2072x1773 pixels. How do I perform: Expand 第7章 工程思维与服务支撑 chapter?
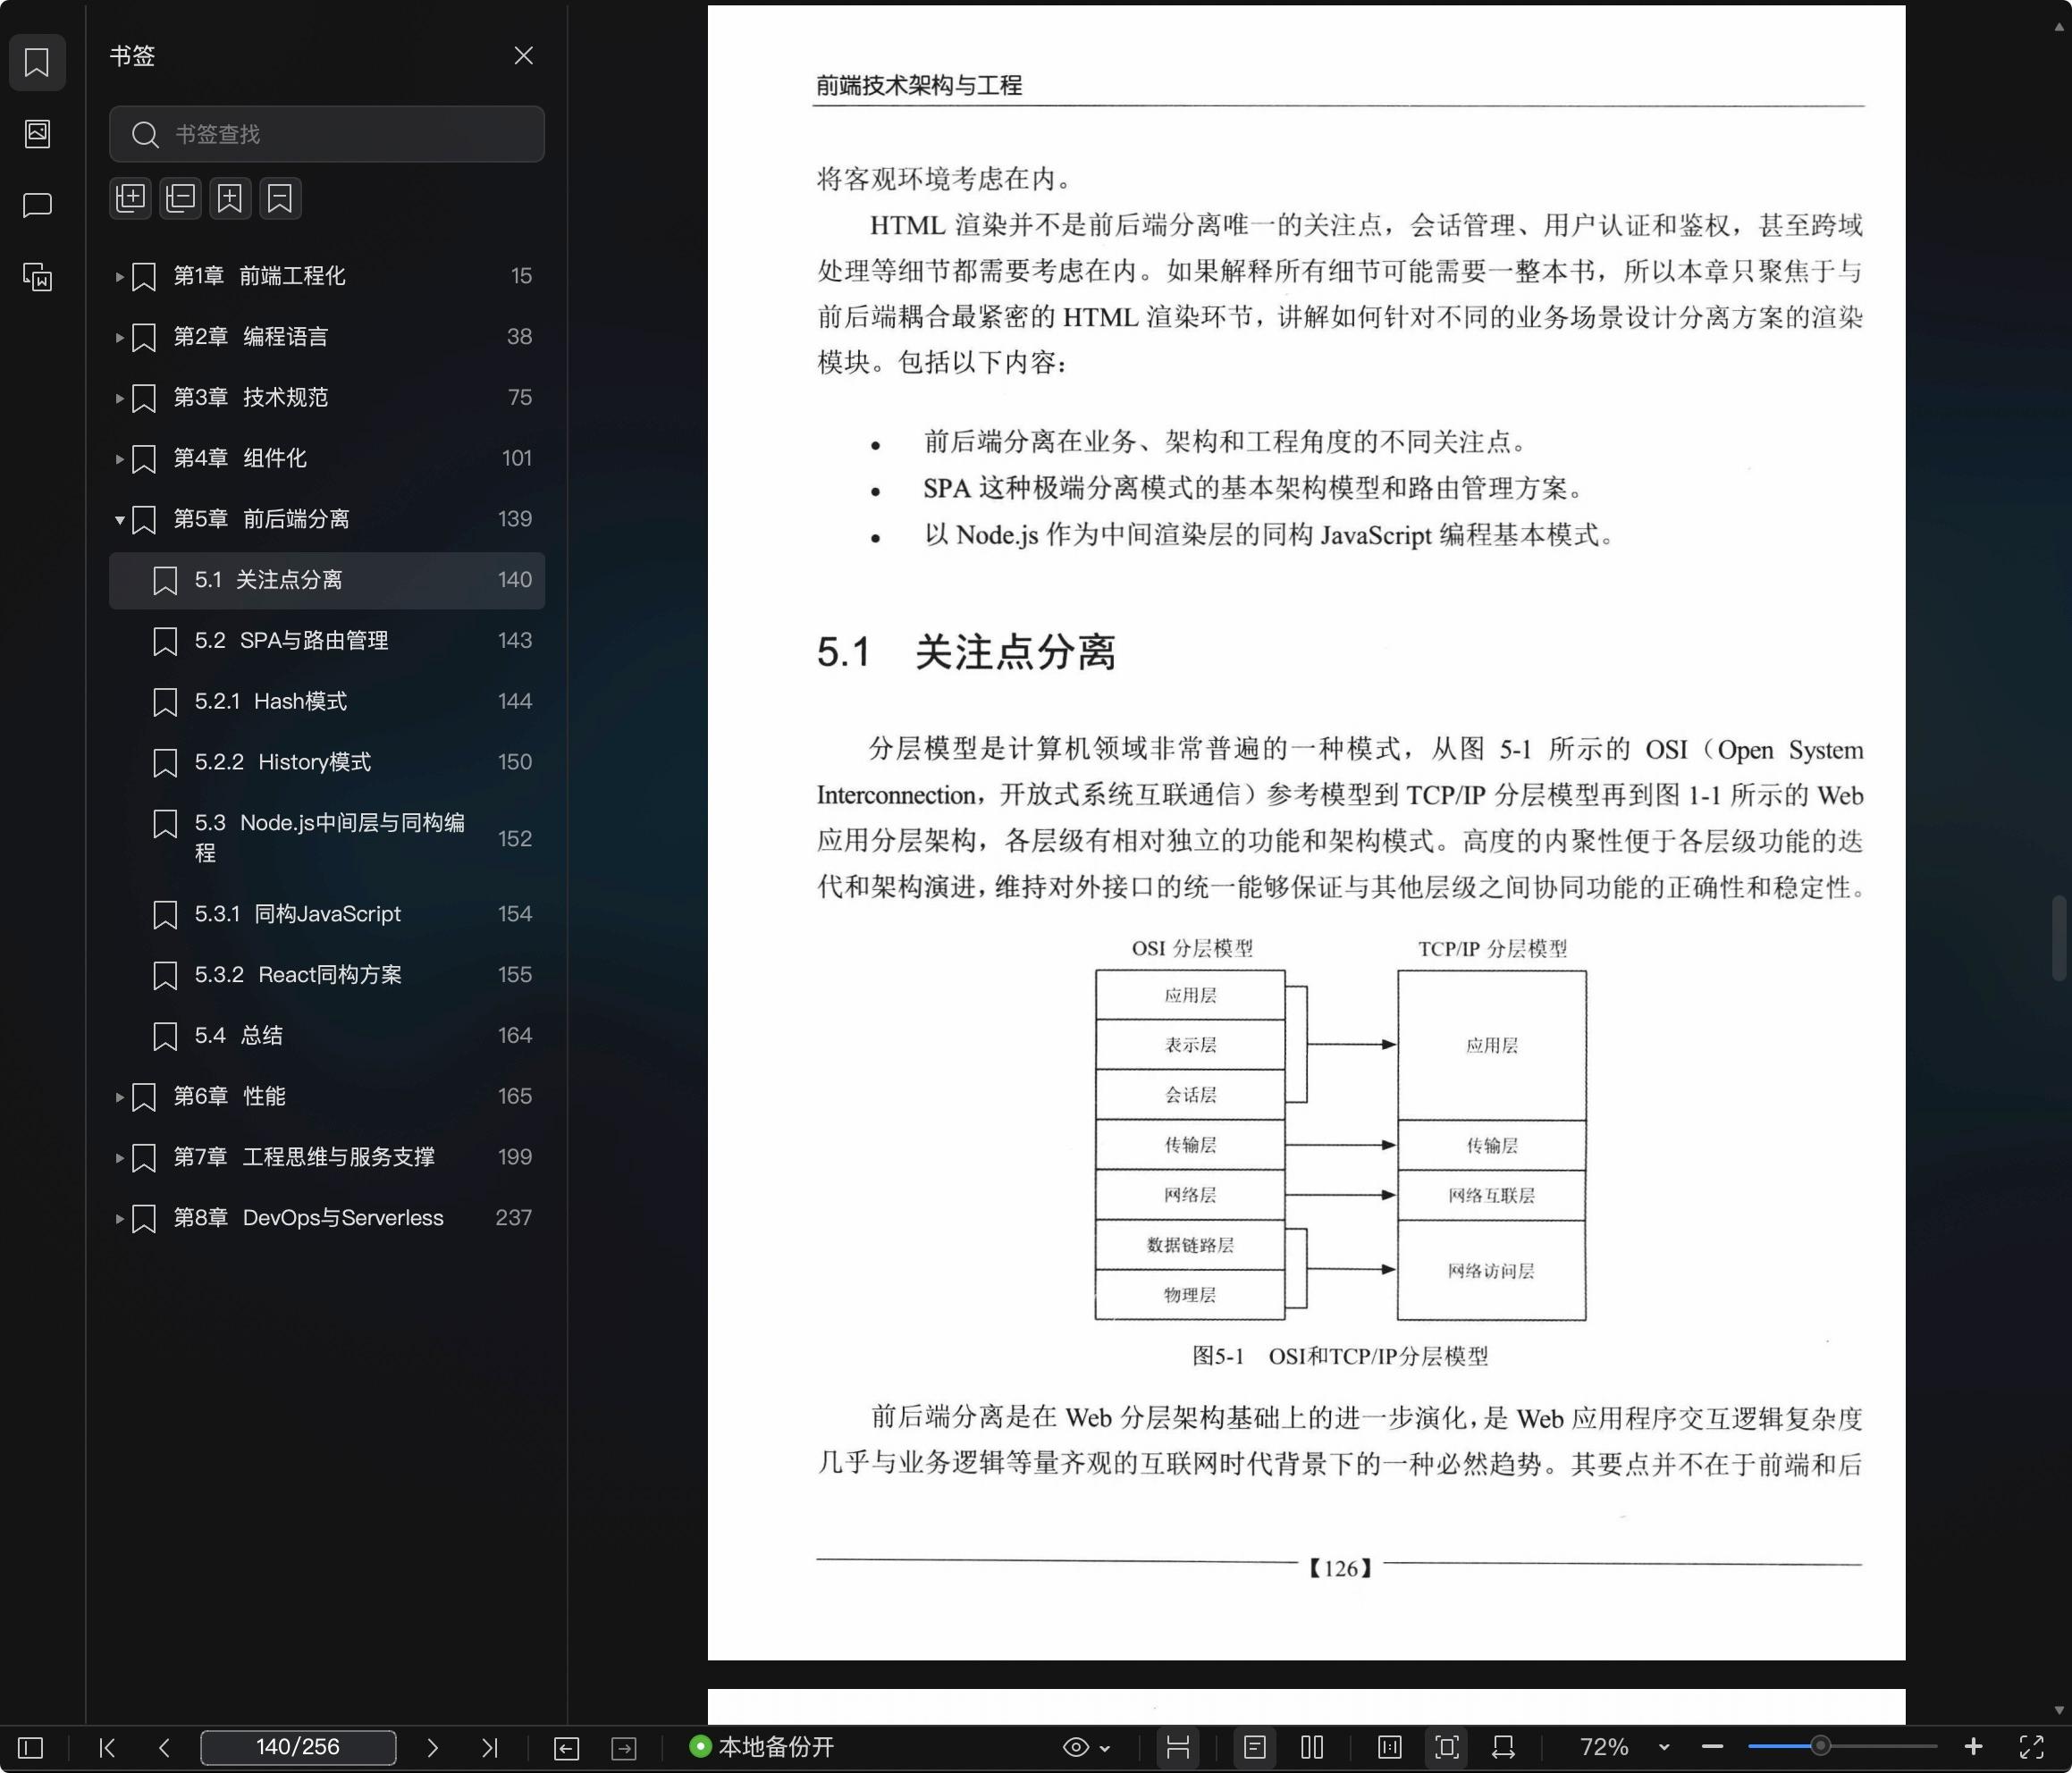click(119, 1158)
